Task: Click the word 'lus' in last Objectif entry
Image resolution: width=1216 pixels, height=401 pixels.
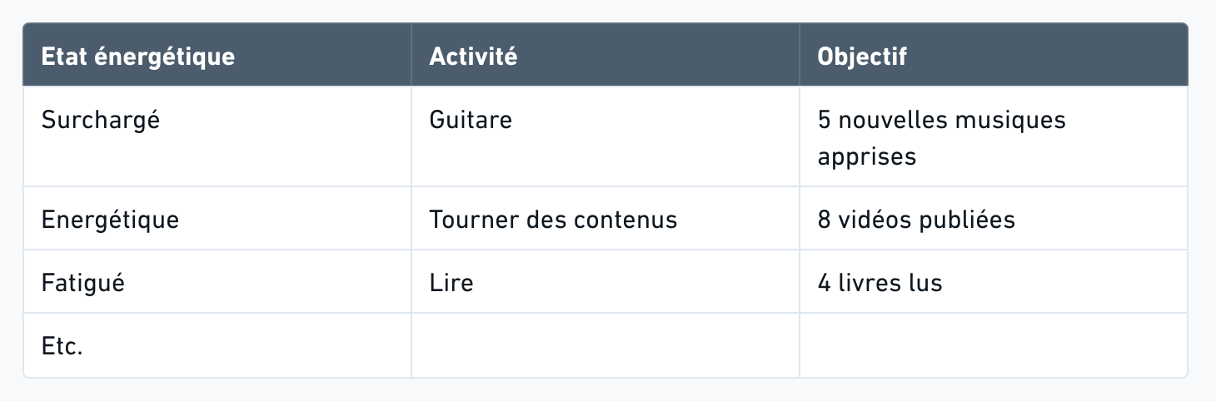Action: (x=924, y=283)
